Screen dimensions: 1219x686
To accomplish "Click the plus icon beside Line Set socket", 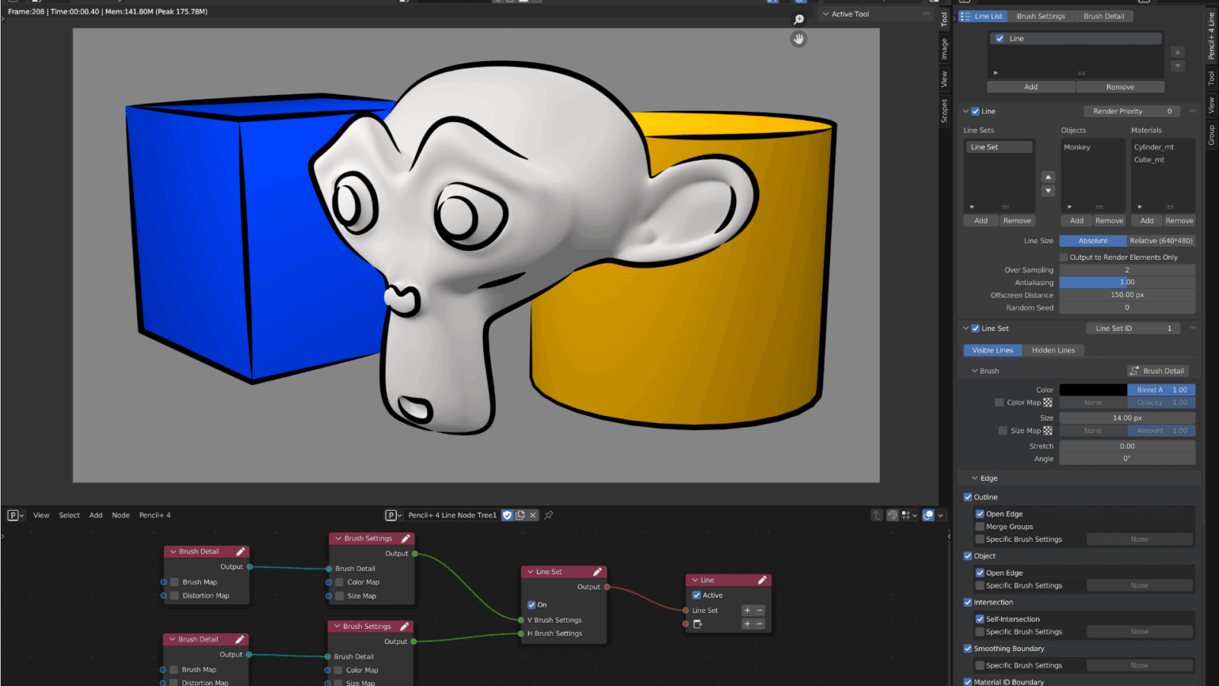I will [x=747, y=611].
